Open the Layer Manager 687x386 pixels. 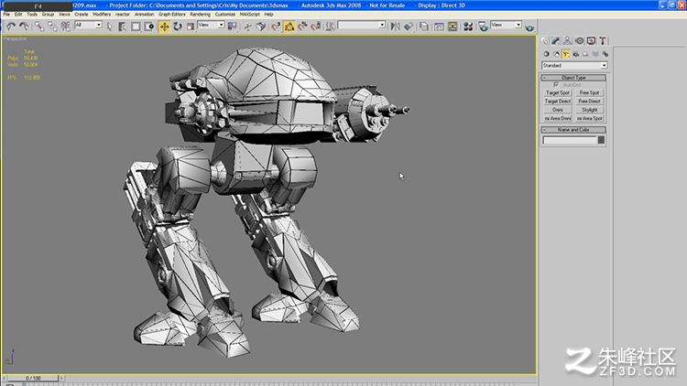tap(424, 27)
